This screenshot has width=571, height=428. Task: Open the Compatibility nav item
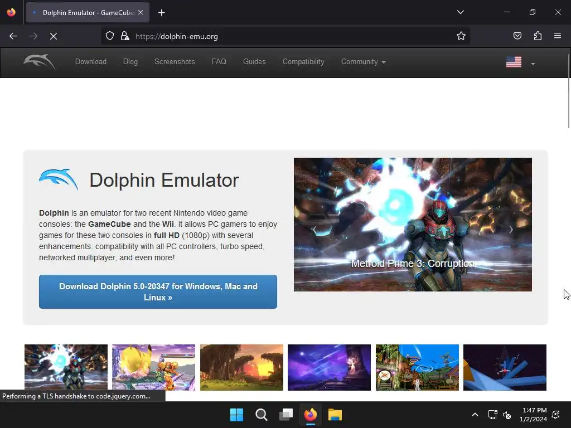tap(303, 61)
